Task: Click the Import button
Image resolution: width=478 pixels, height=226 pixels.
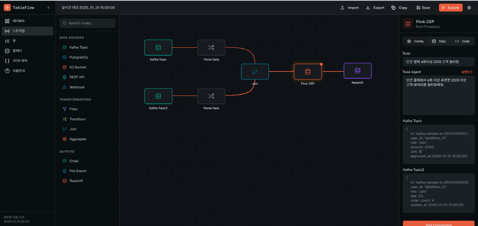Action: point(349,8)
